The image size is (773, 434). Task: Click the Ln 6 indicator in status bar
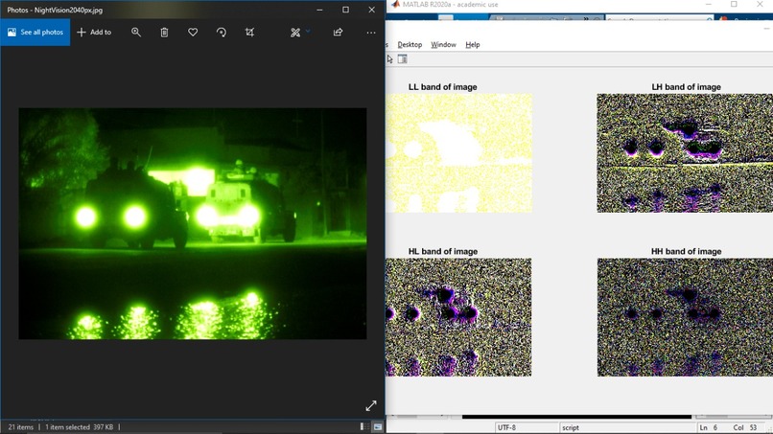tap(709, 427)
